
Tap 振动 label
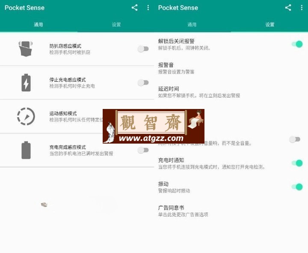163,184
